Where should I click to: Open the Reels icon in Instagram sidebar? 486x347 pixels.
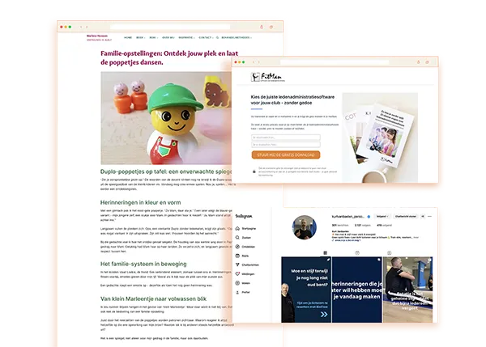point(237,256)
